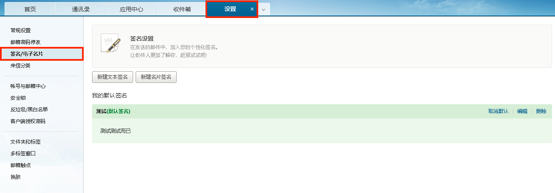Open 文件夹和标签 settings
Image resolution: width=555 pixels, height=193 pixels.
click(26, 142)
